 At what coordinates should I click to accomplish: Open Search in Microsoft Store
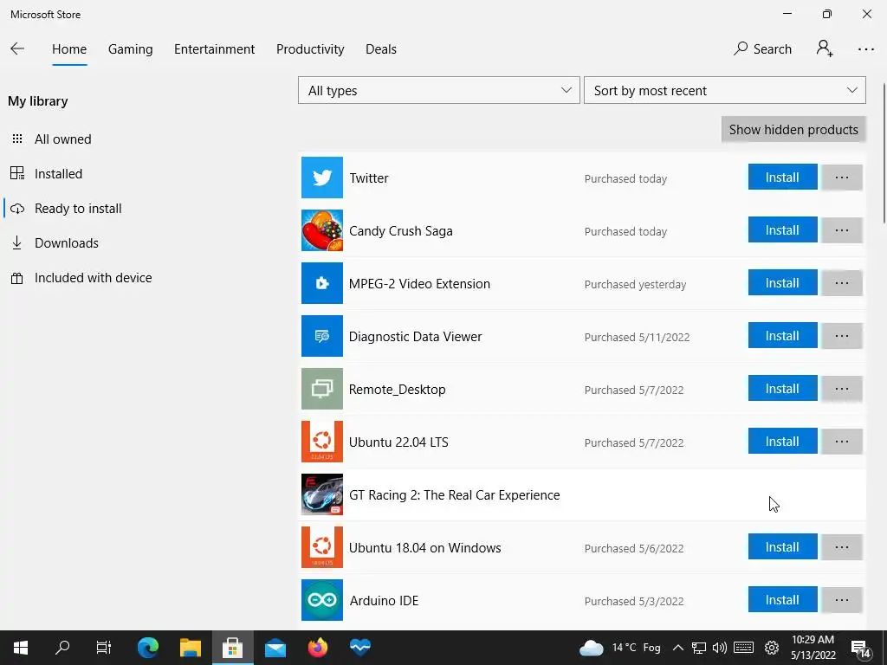[762, 49]
